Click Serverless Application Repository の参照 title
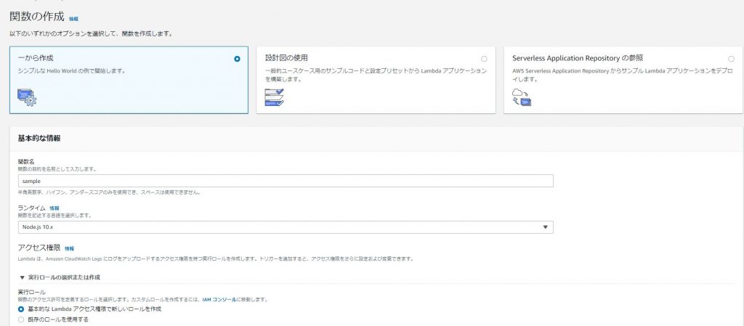This screenshot has height=326, width=744. [x=578, y=58]
